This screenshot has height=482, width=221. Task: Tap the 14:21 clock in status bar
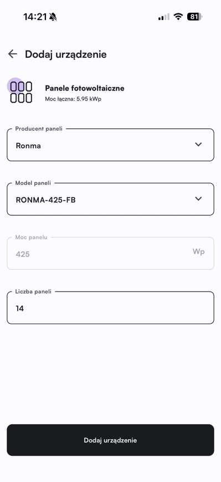[35, 17]
